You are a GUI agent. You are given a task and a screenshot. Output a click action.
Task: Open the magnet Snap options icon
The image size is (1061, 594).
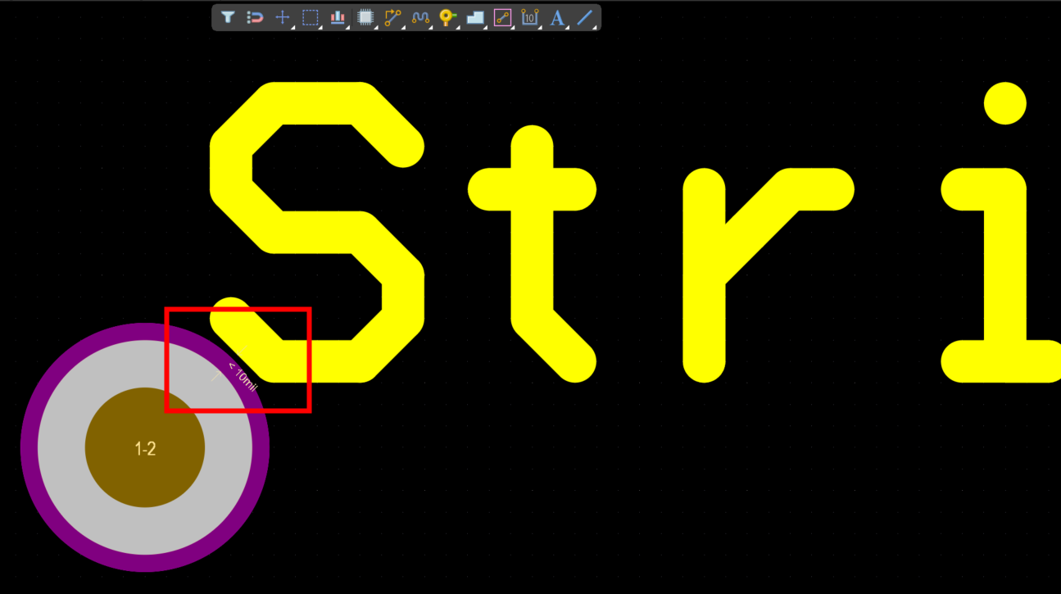point(255,17)
